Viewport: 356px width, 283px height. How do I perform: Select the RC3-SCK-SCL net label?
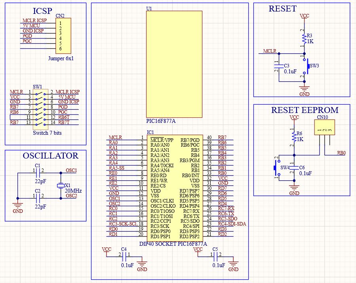[122, 224]
